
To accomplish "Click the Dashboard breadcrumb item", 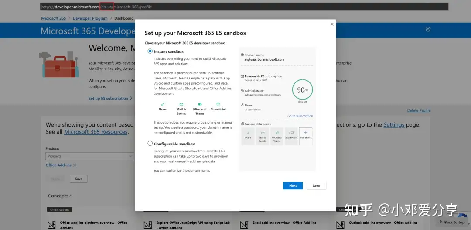I will click(124, 18).
